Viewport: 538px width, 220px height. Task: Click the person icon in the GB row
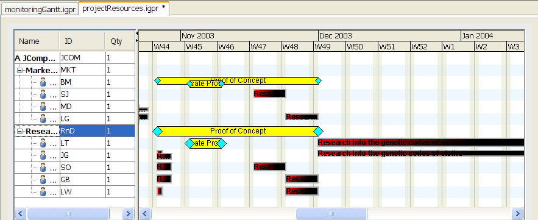43,180
